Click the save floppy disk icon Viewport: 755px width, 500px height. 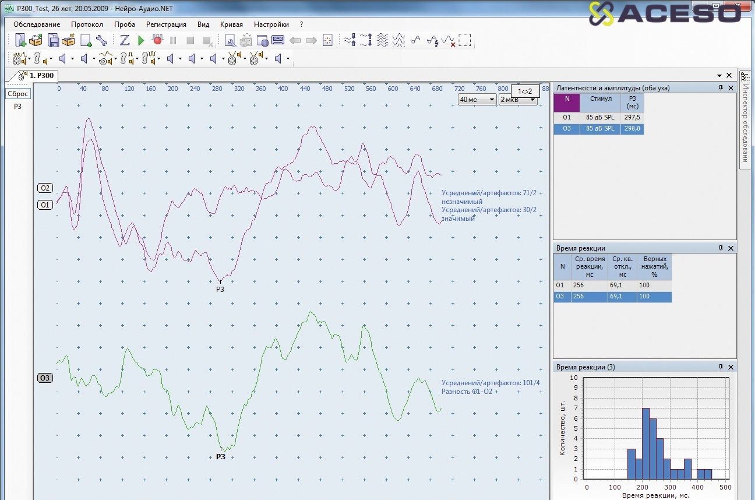tap(53, 40)
